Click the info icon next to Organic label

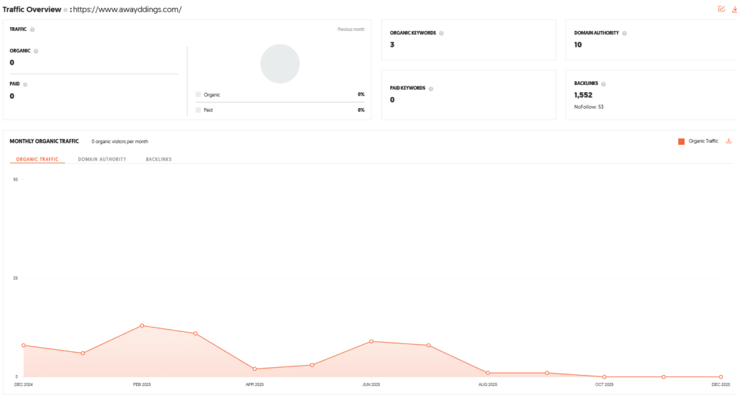pos(36,51)
